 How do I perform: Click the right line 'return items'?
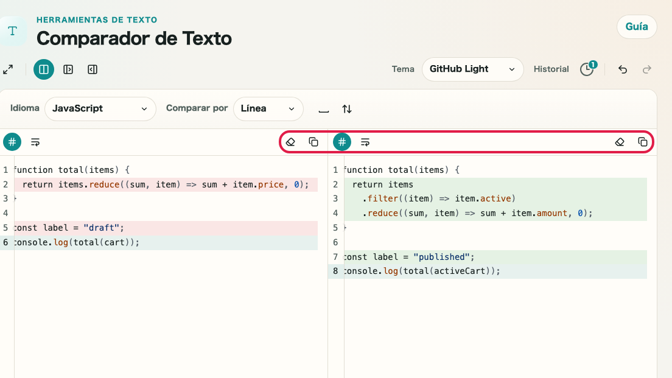click(495, 184)
